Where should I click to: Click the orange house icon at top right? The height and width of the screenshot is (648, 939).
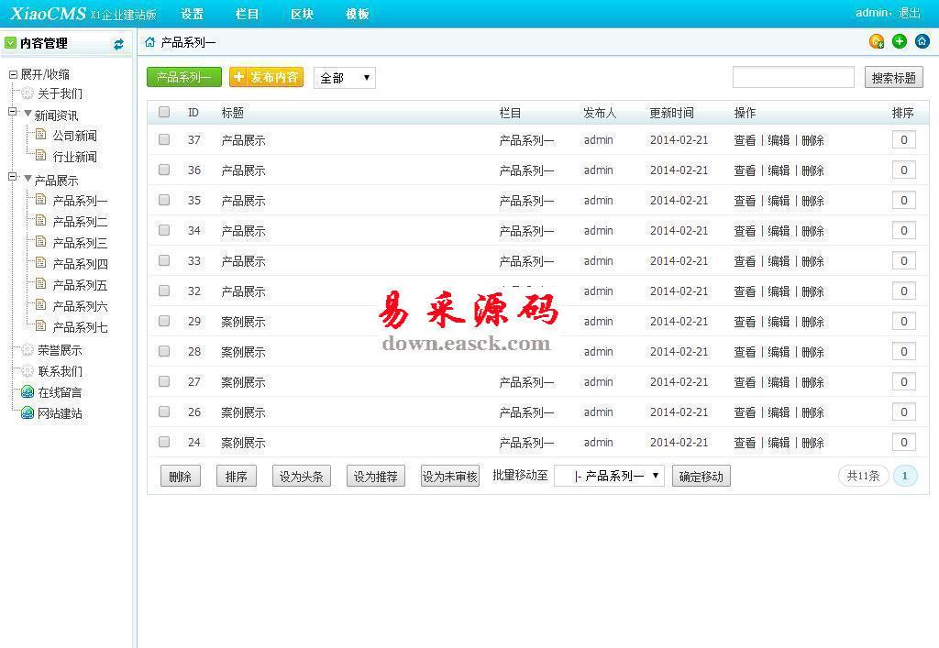(x=877, y=41)
